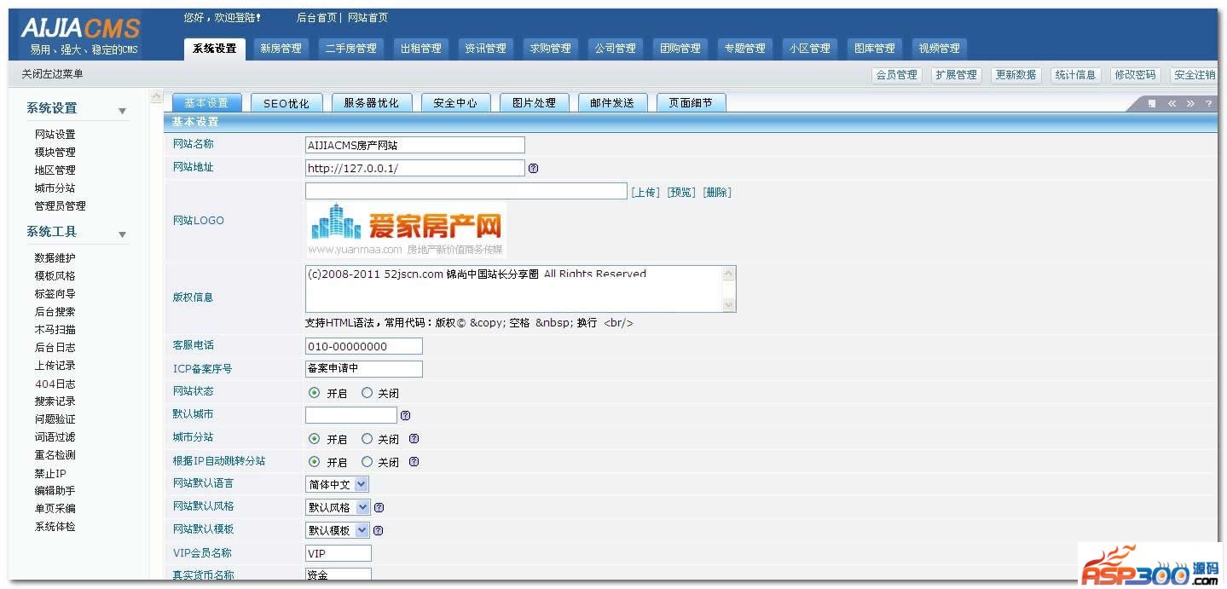Switch to the 服务器优化 tab
1227x589 pixels.
[371, 103]
